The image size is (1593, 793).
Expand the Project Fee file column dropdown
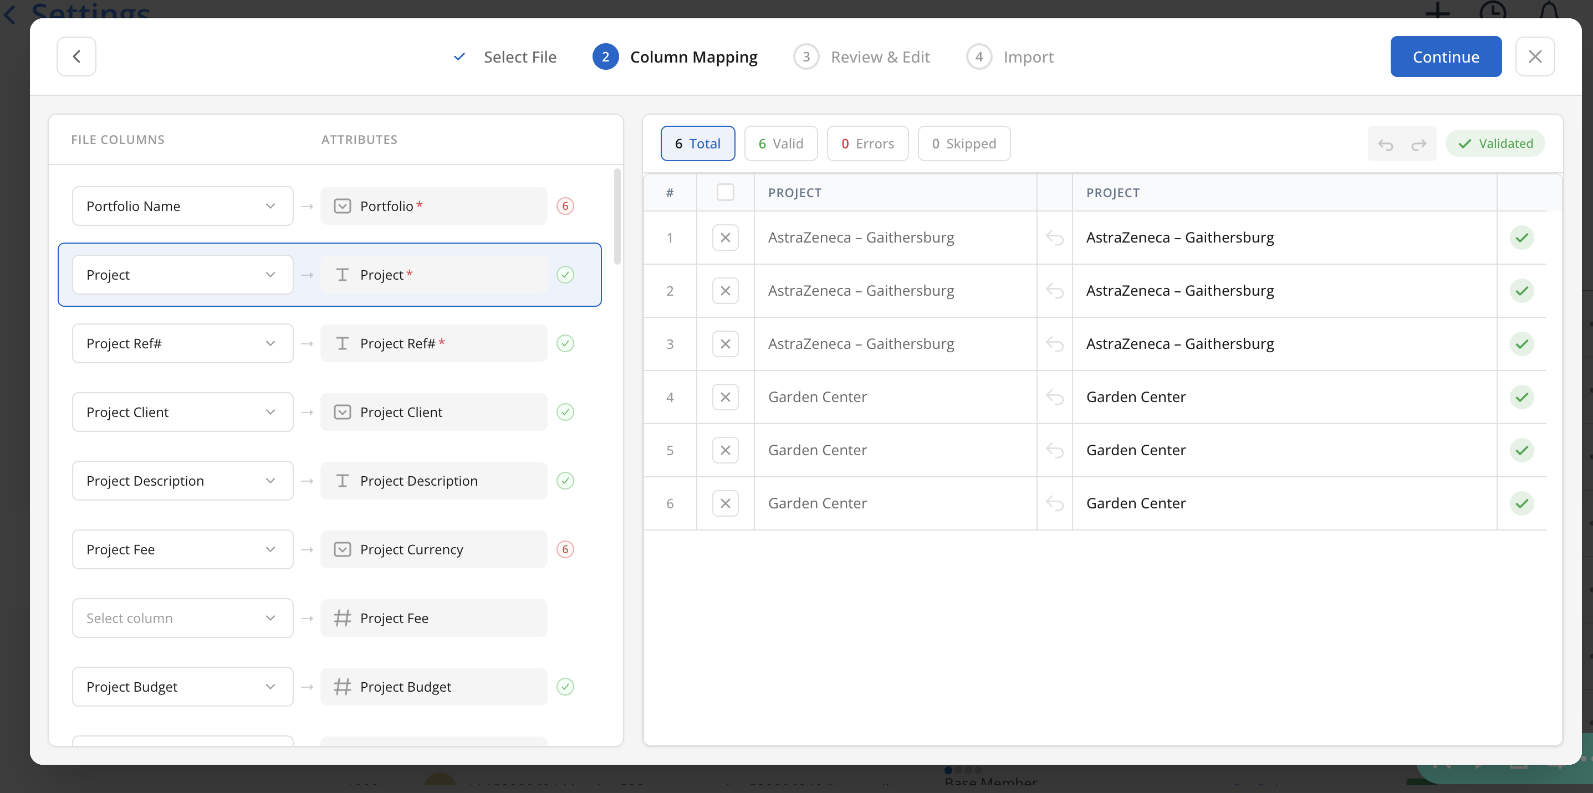pos(182,550)
